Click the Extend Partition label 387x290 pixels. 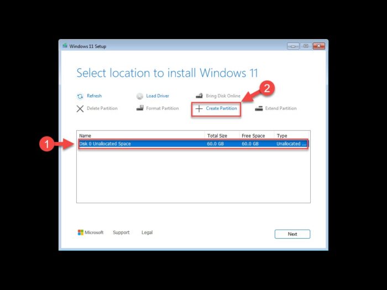281,108
